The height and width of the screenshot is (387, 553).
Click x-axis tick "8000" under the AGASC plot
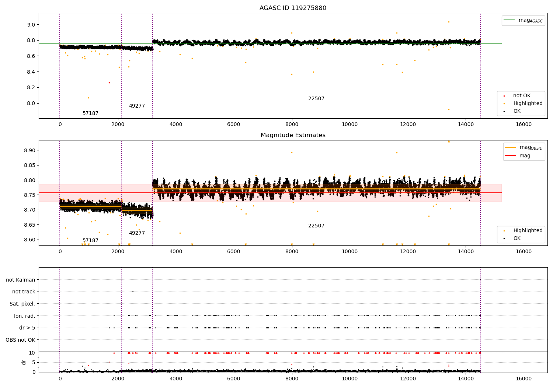tap(292, 124)
